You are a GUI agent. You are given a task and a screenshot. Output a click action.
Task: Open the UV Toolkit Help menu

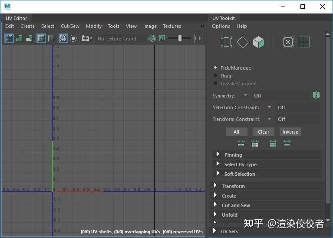(x=242, y=26)
